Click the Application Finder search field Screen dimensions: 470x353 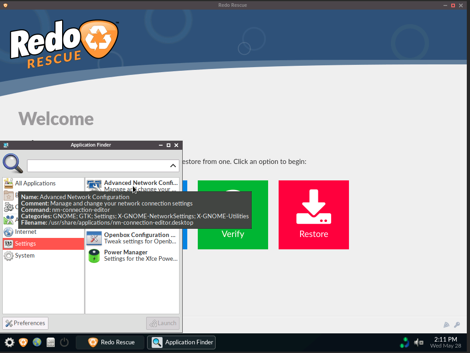click(x=98, y=166)
